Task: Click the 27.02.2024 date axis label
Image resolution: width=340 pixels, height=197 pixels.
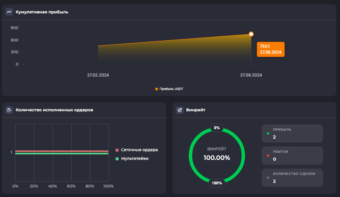Action: [98, 75]
